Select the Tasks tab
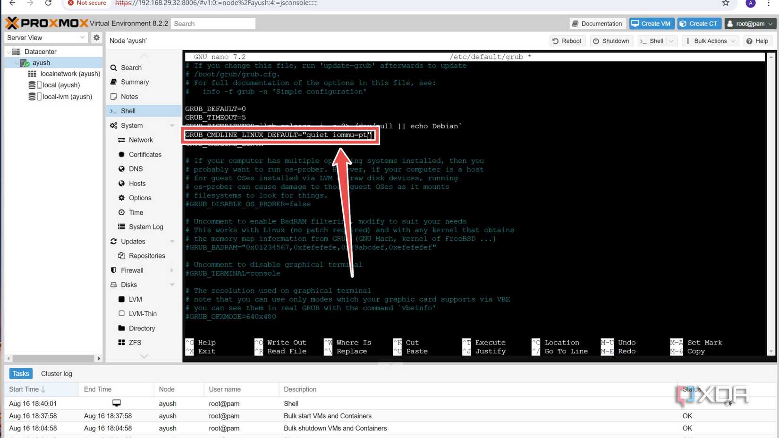The width and height of the screenshot is (779, 438). click(x=20, y=373)
